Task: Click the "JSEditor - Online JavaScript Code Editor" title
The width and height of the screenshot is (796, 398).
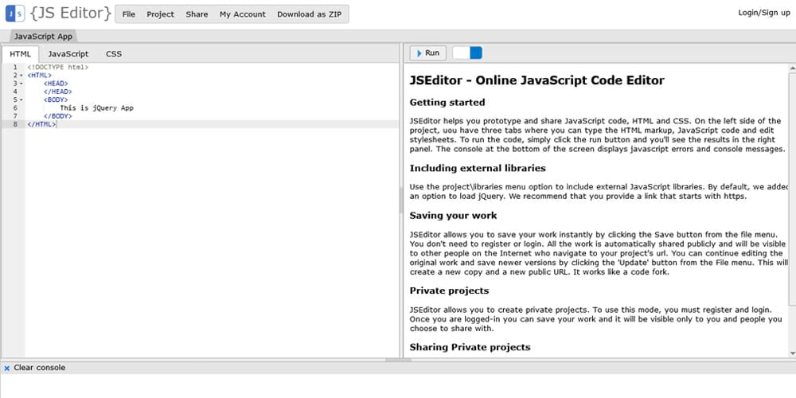Action: click(x=537, y=80)
